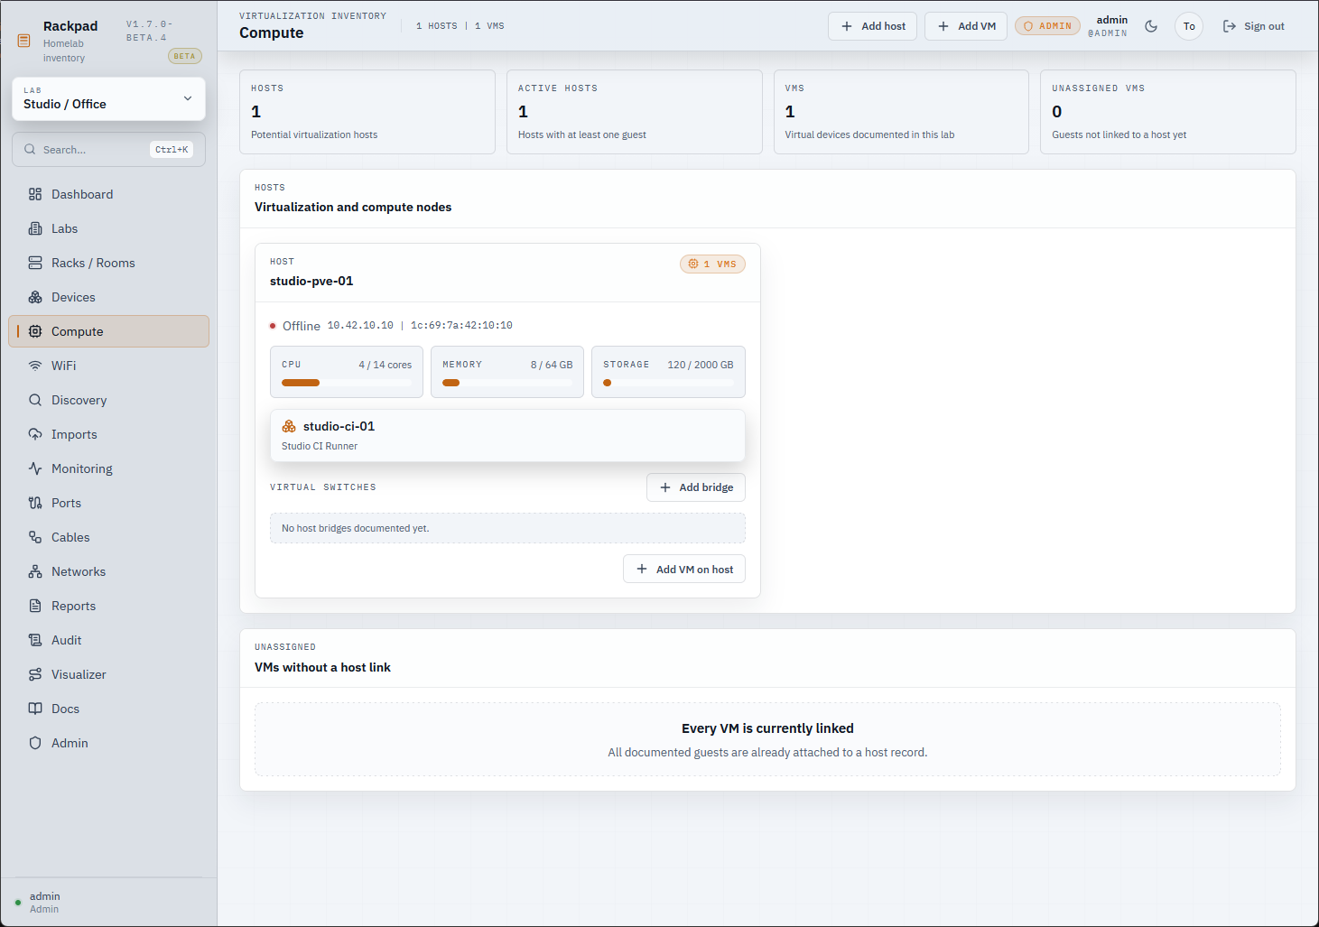This screenshot has width=1319, height=927.
Task: Click the CPU usage progress bar
Action: [347, 383]
